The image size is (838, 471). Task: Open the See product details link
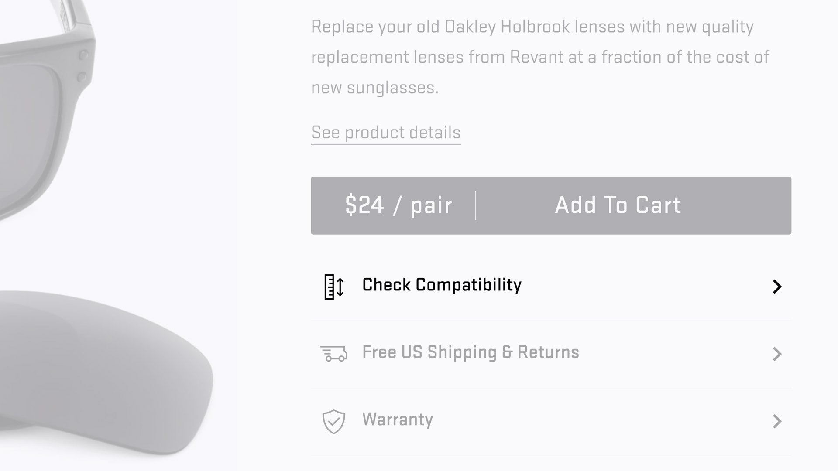[385, 132]
